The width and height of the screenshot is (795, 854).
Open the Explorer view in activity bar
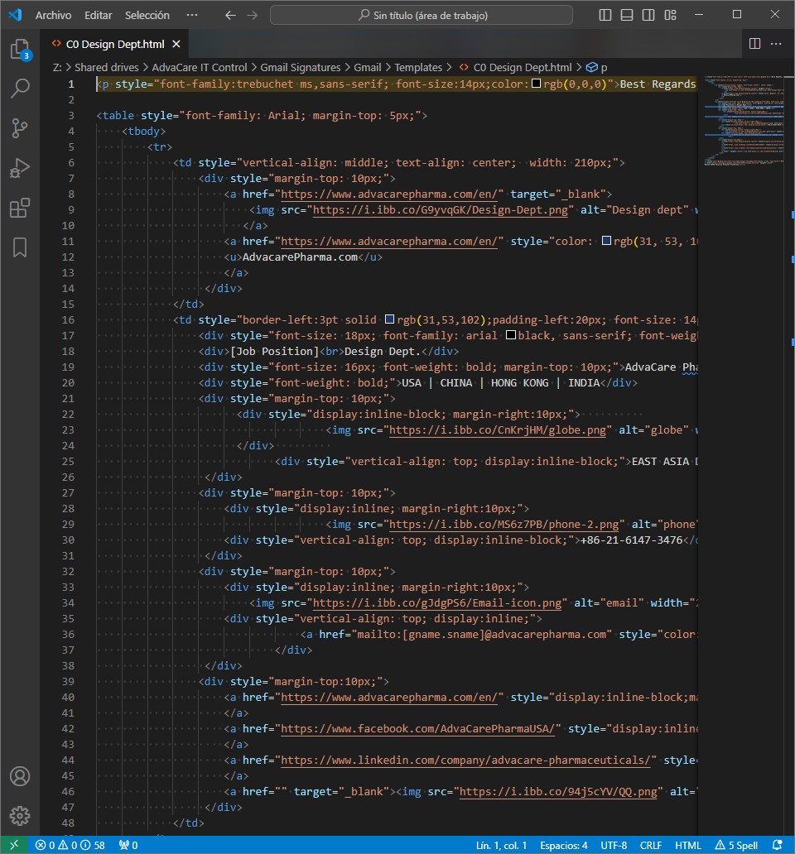click(20, 49)
